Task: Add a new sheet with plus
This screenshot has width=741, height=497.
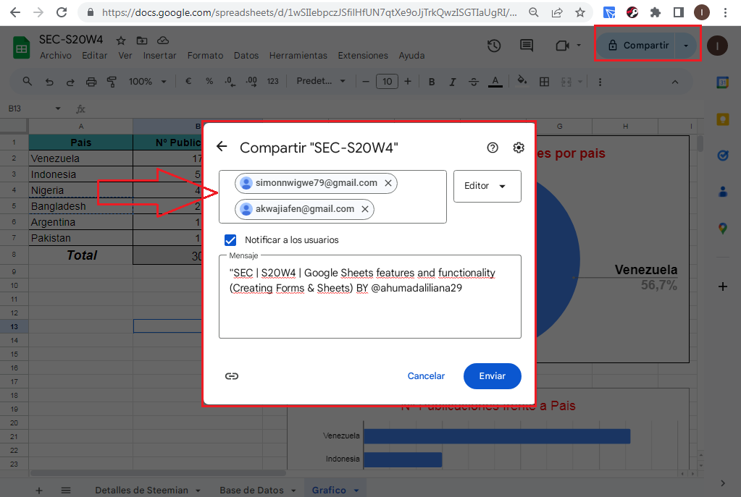Action: pyautogui.click(x=39, y=490)
